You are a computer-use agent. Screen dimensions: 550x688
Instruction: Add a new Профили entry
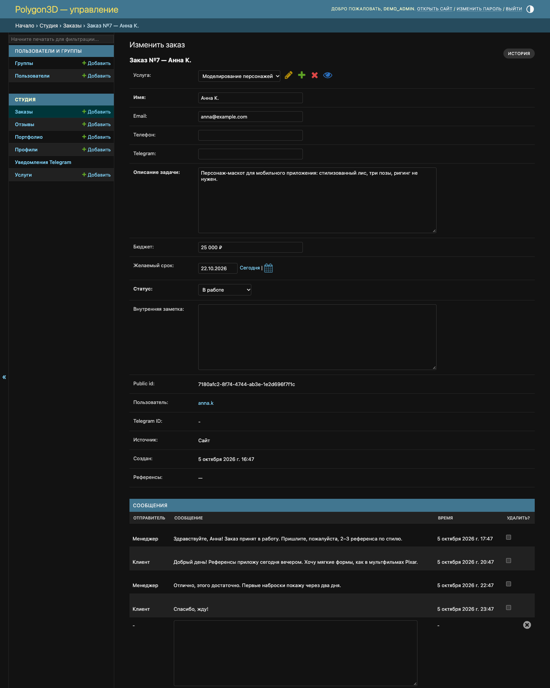pos(96,150)
